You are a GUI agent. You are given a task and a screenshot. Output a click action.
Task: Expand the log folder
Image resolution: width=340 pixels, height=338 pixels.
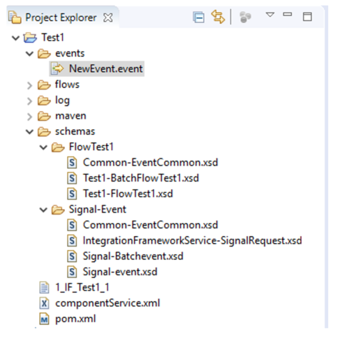click(29, 101)
